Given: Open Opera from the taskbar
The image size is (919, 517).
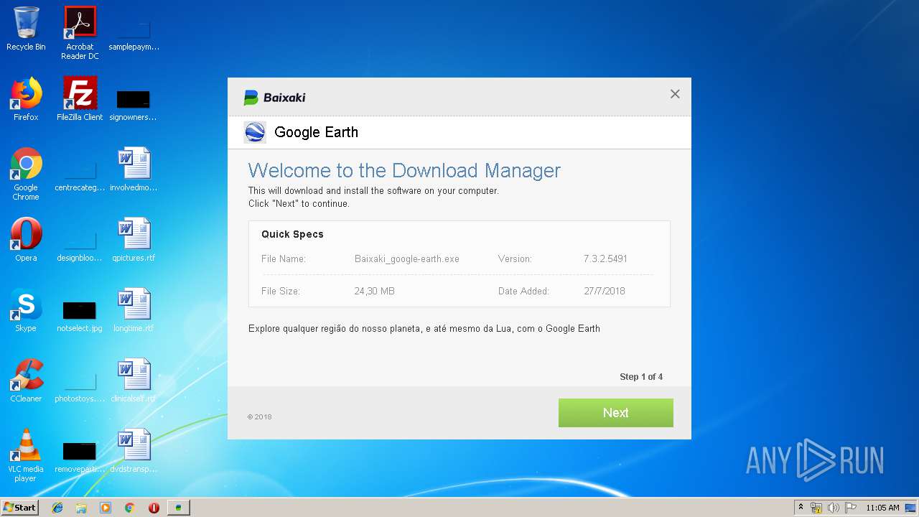Looking at the screenshot, I should coord(154,508).
